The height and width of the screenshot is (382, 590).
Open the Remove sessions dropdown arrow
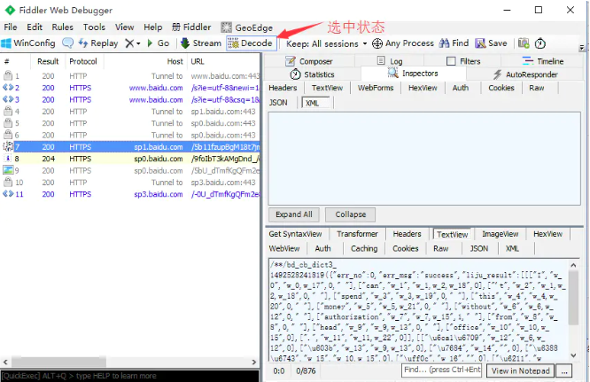138,43
